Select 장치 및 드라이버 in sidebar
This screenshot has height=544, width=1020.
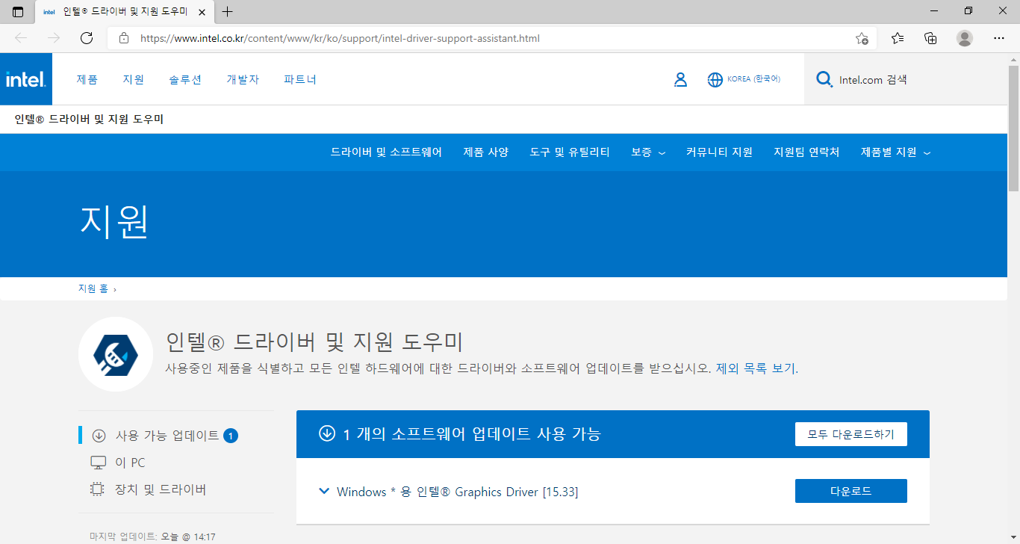coord(161,489)
